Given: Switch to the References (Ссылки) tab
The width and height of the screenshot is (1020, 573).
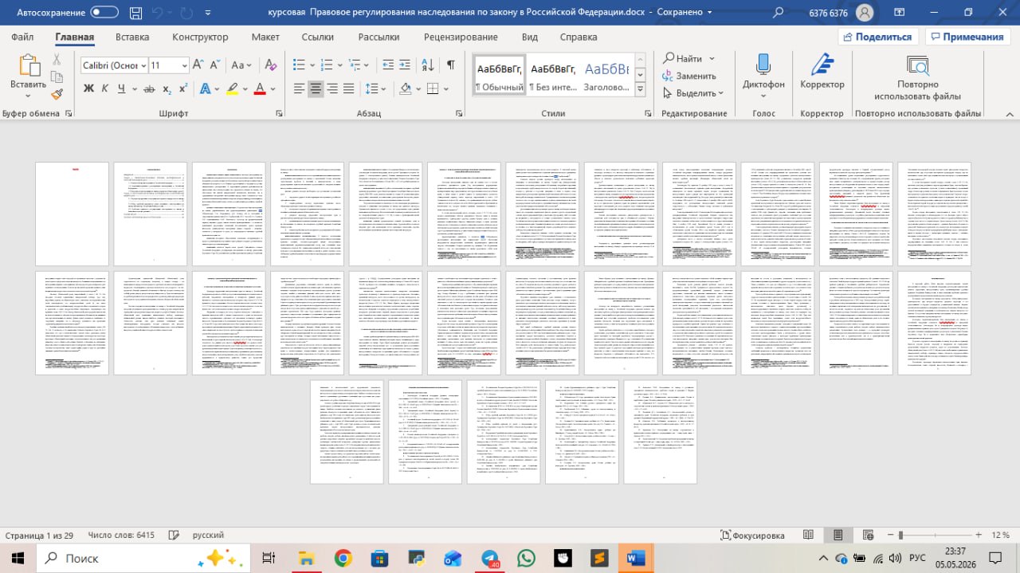Looking at the screenshot, I should tap(318, 37).
